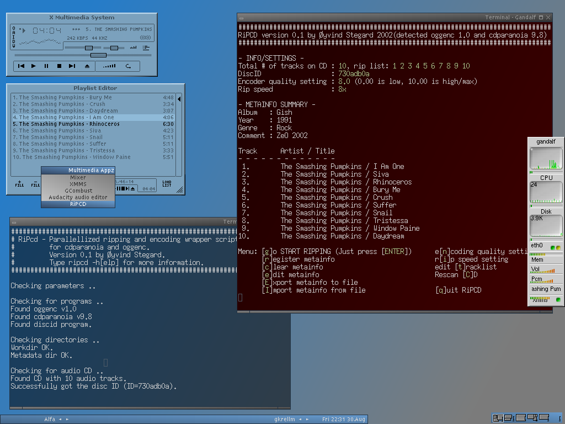
Task: Pause playback in XMMS player
Action: coord(46,66)
